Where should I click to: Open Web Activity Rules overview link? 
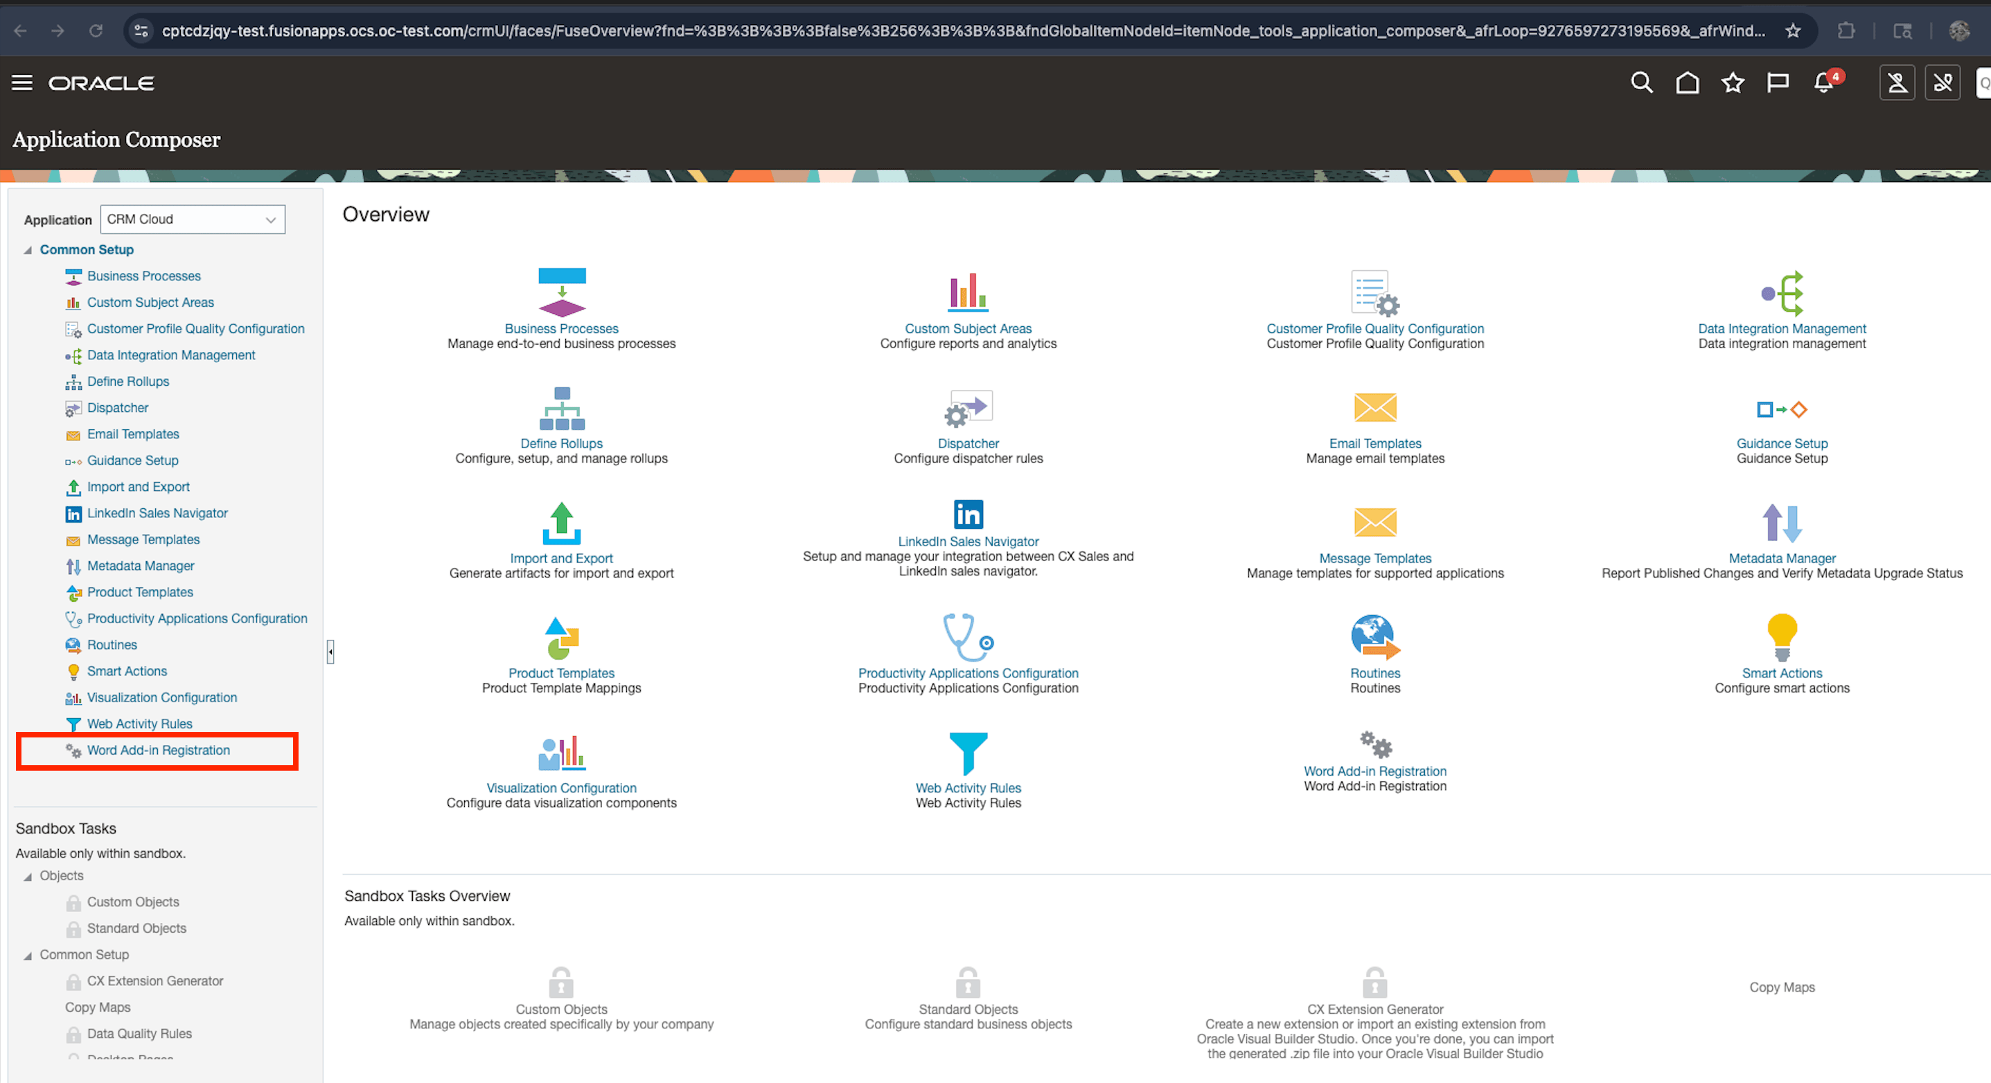pyautogui.click(x=968, y=788)
